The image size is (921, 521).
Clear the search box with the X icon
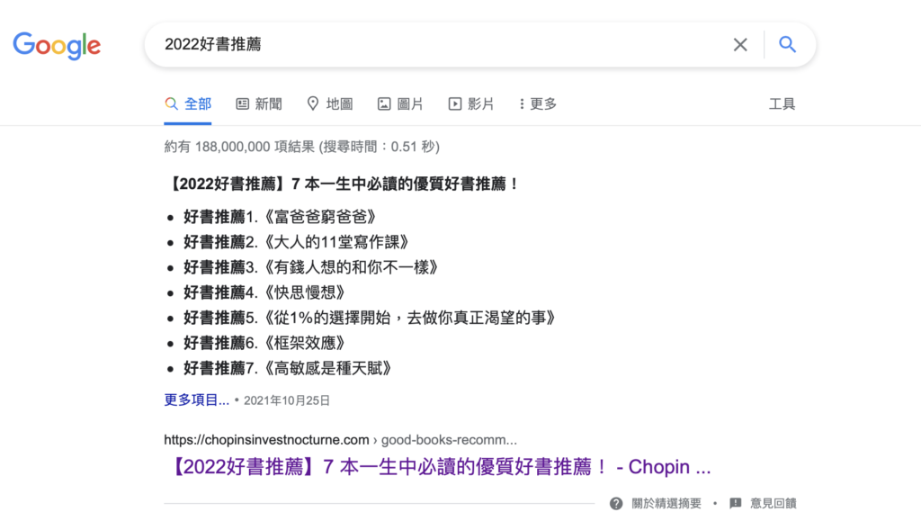tap(740, 45)
